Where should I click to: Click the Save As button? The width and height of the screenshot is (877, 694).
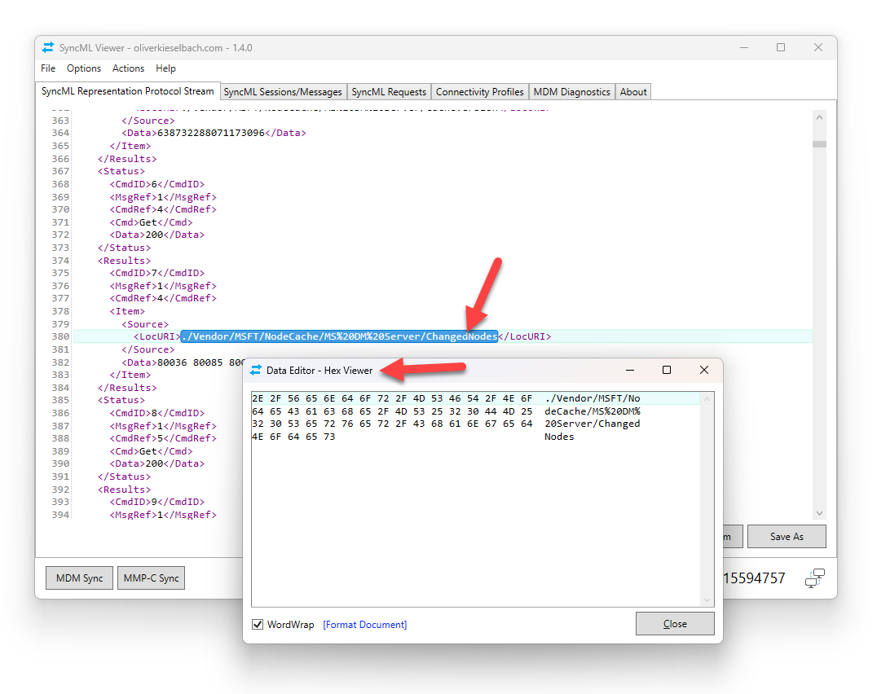point(786,536)
